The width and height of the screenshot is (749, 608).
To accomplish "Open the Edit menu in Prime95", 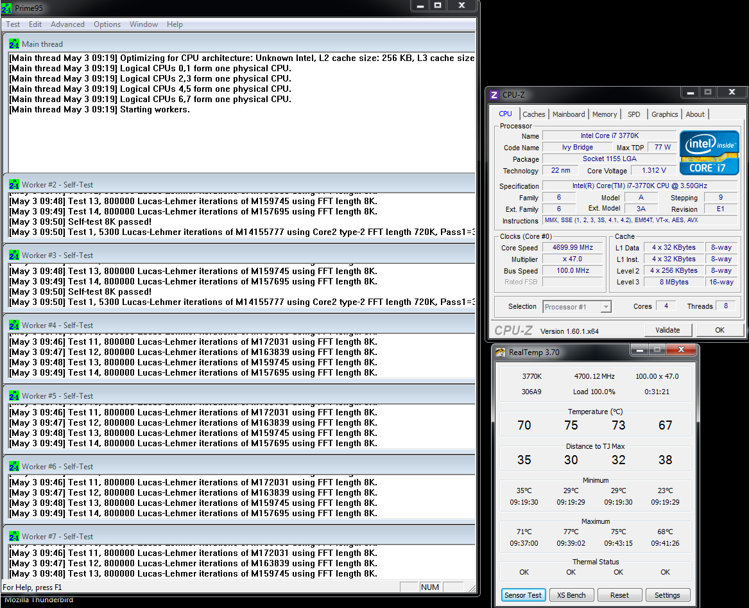I will point(35,24).
